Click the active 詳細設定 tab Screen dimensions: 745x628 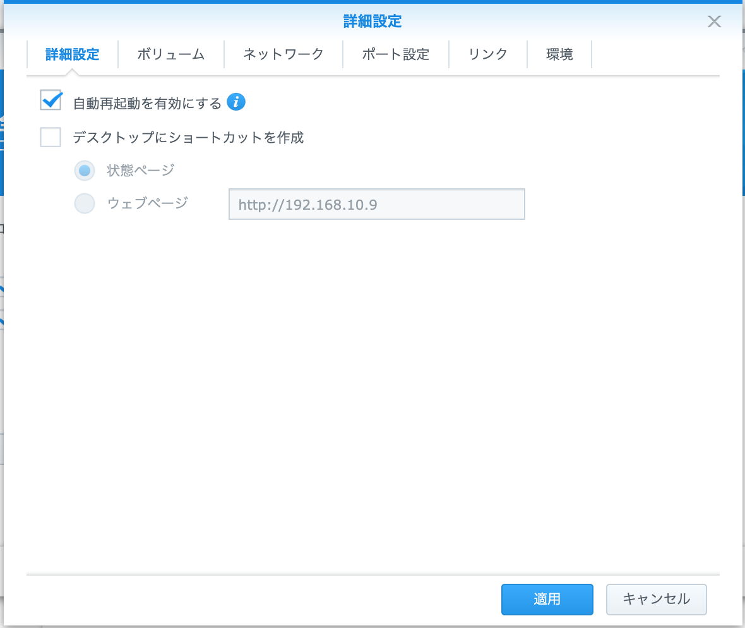71,54
